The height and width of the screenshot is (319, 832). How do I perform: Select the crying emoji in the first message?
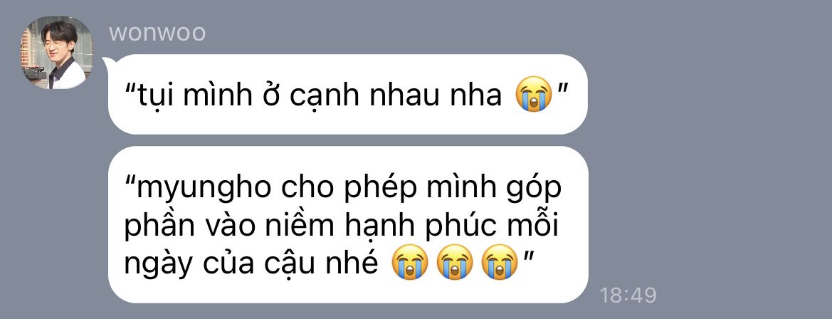click(533, 94)
